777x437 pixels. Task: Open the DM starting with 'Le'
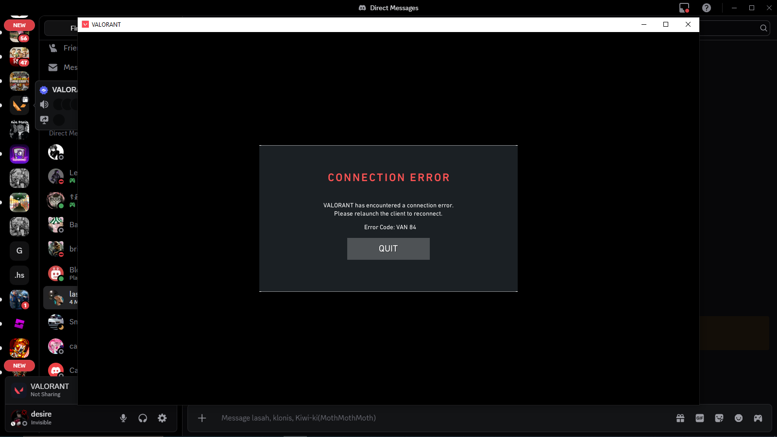[x=61, y=176]
